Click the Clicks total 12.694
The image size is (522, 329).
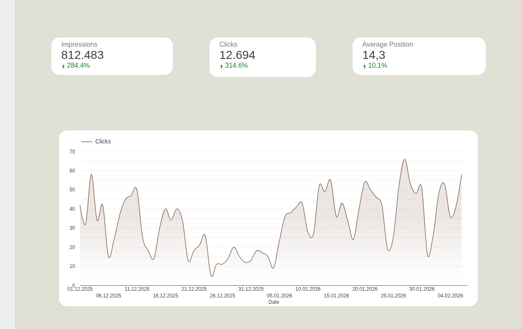(237, 55)
